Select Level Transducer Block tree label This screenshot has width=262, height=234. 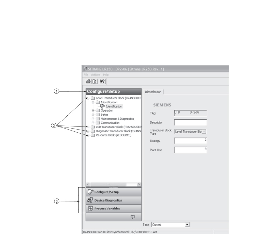pos(118,98)
